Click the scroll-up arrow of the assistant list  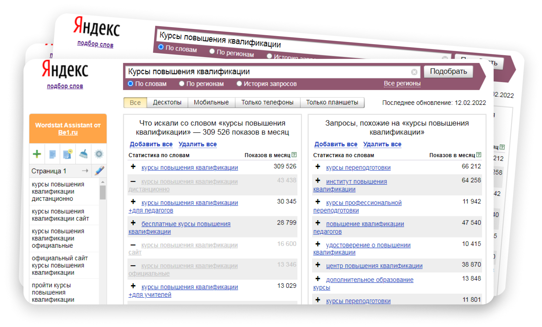pos(103,182)
